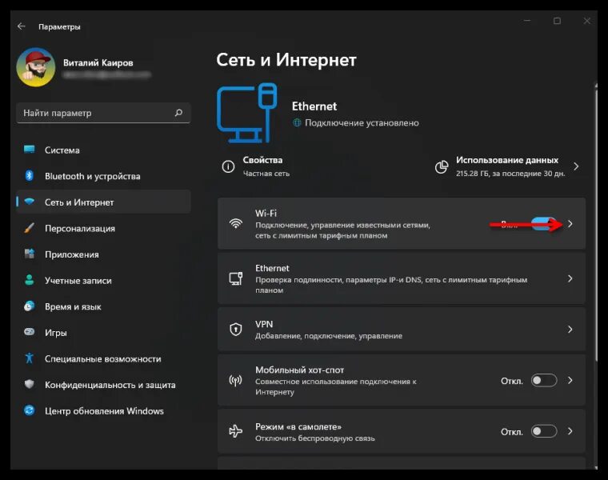
Task: Open Мобильный хот-спот chevron
Action: click(x=570, y=380)
